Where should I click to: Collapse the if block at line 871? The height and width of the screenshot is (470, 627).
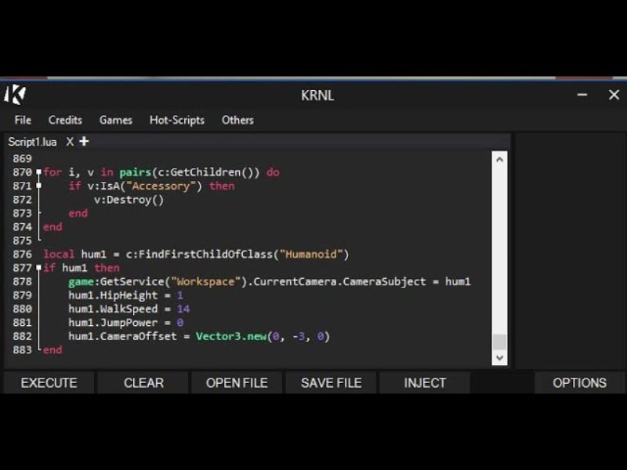coord(38,186)
